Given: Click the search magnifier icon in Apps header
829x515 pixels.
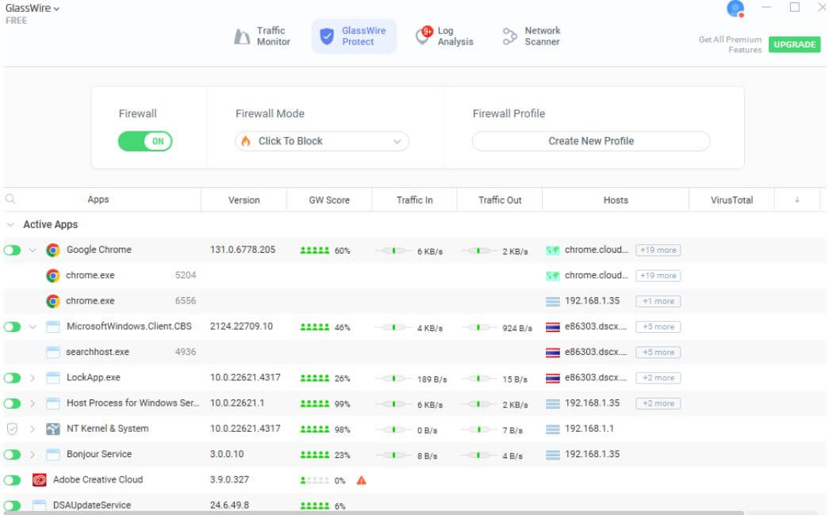Looking at the screenshot, I should coord(10,199).
